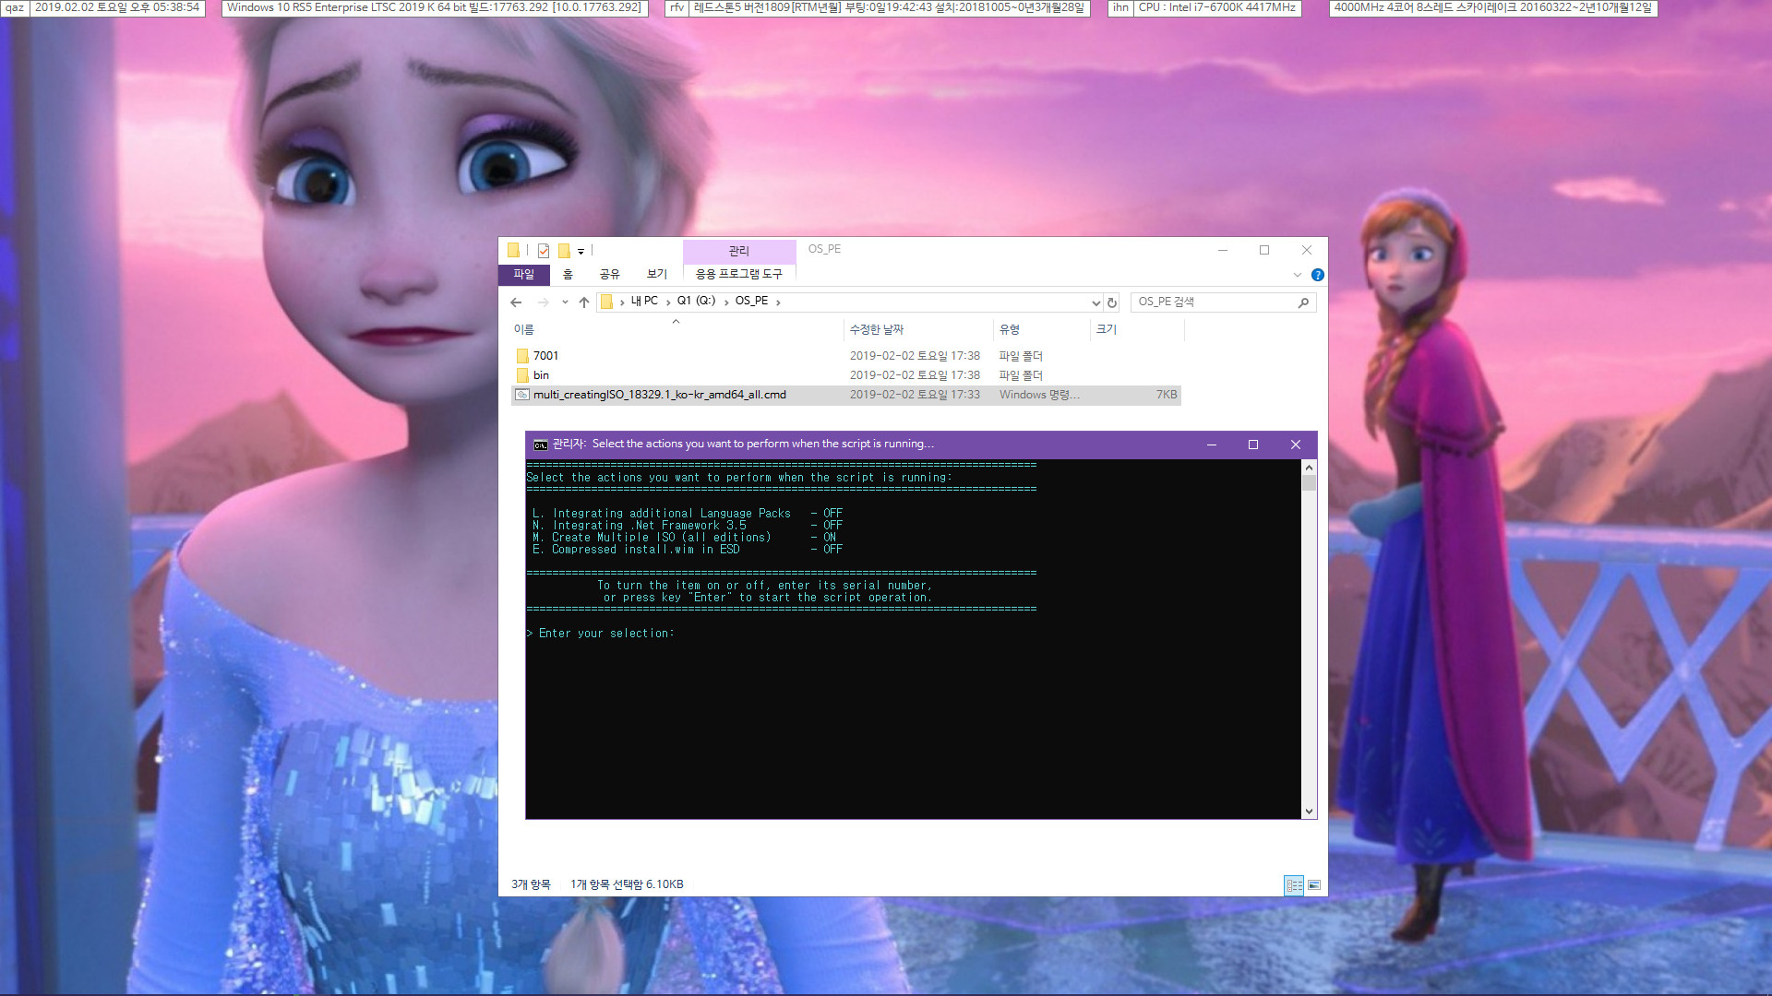The width and height of the screenshot is (1772, 996).
Task: Maximize the console window
Action: [1253, 445]
